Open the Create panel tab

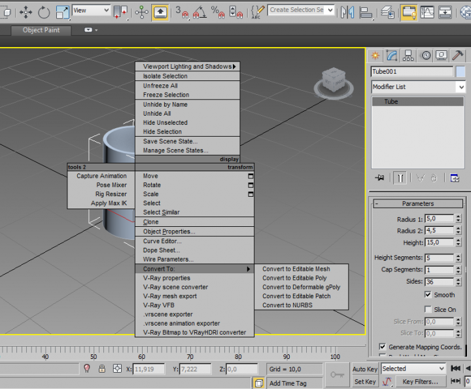(375, 56)
